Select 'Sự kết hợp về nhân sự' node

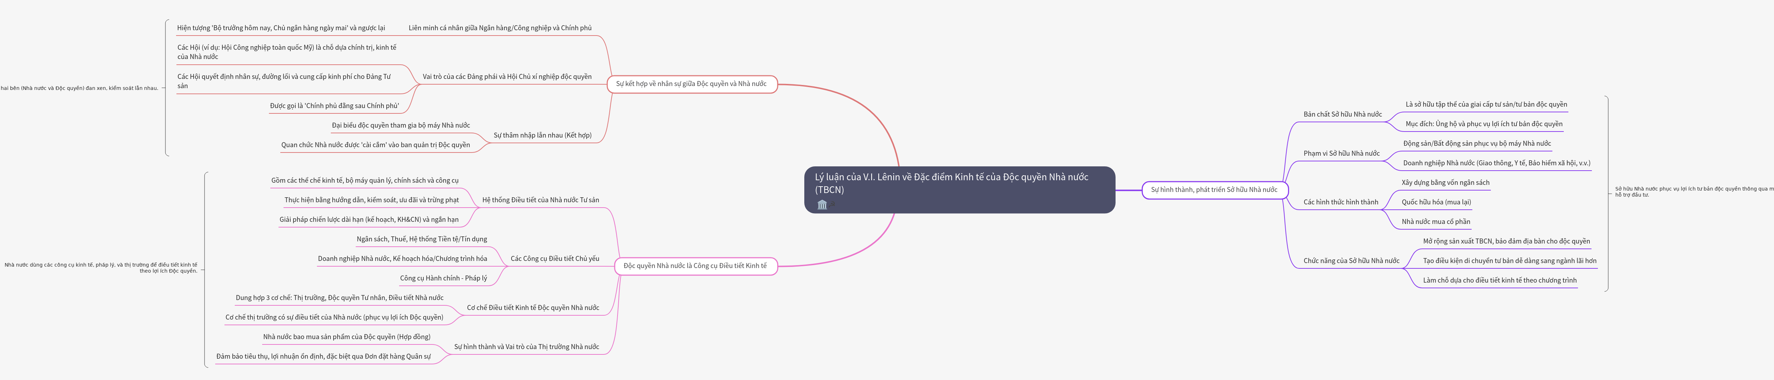tap(691, 84)
